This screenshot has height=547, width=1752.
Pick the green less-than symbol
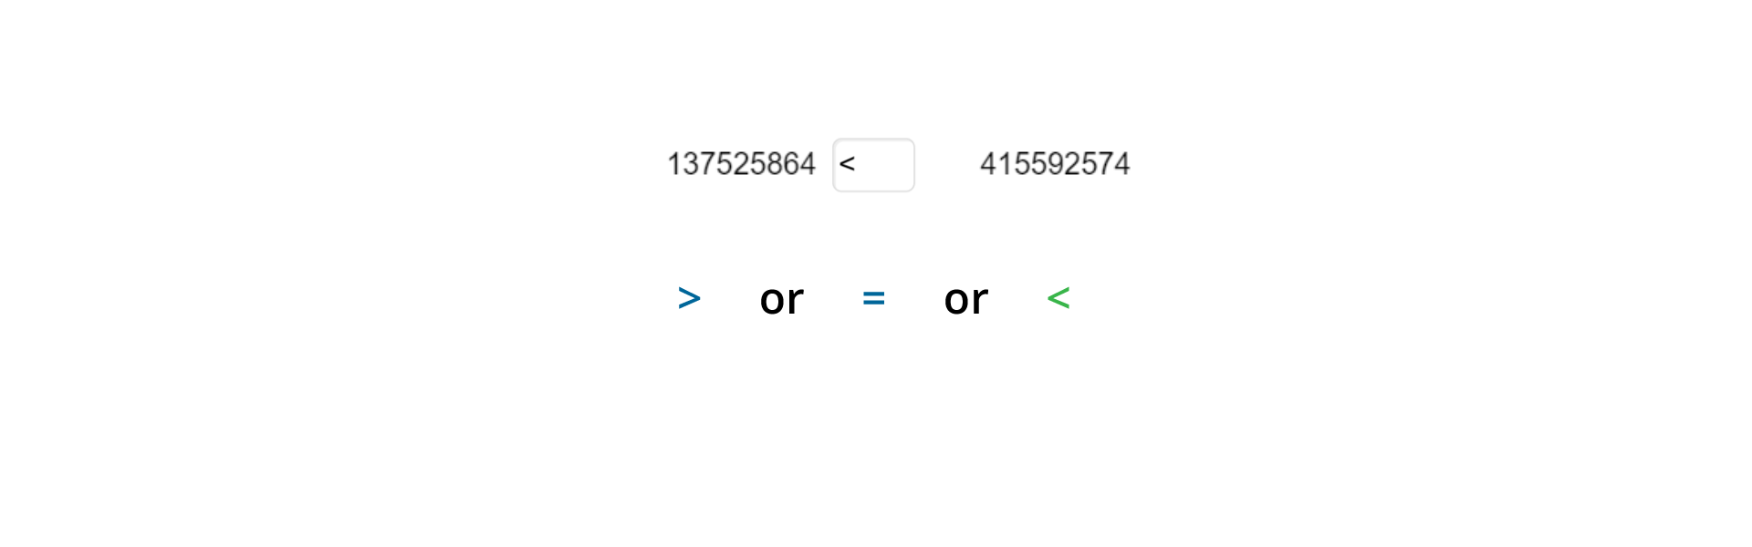click(x=1058, y=298)
